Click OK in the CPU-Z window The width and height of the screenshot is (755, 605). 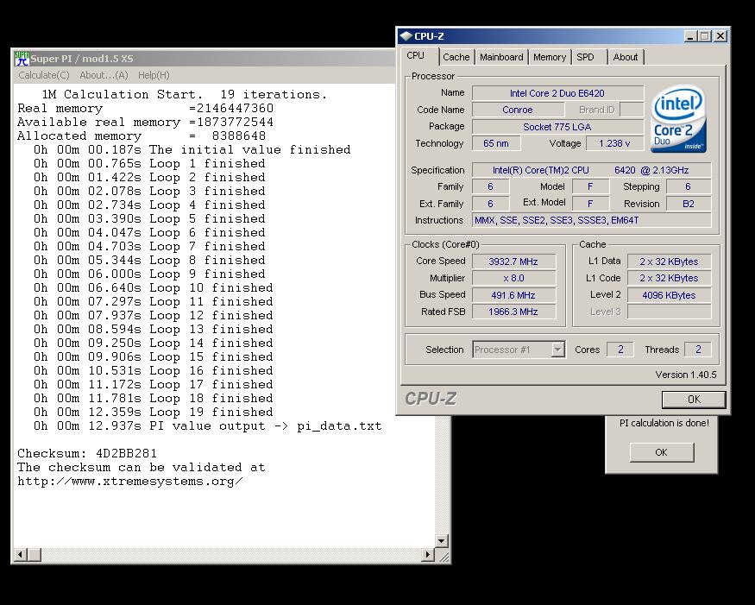coord(694,400)
